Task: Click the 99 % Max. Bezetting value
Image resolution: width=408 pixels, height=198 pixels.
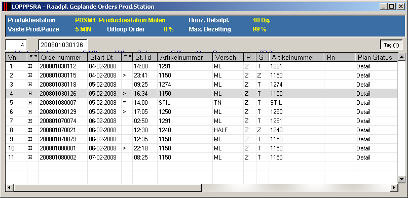Action: [x=259, y=29]
